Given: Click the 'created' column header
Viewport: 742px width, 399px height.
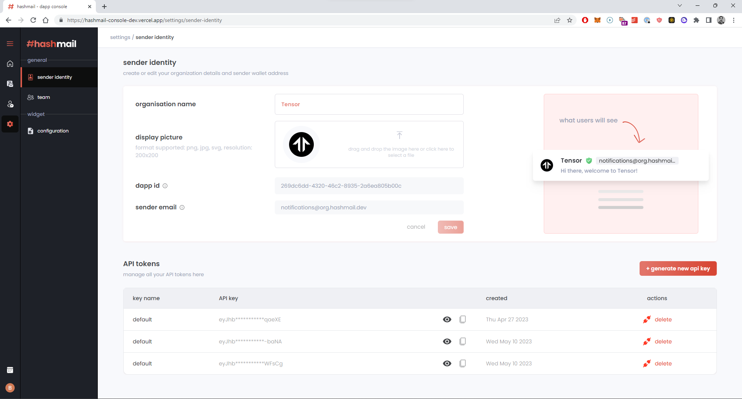Looking at the screenshot, I should pyautogui.click(x=497, y=298).
